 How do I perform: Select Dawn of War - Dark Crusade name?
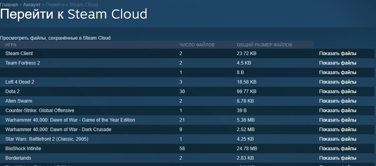click(x=58, y=130)
